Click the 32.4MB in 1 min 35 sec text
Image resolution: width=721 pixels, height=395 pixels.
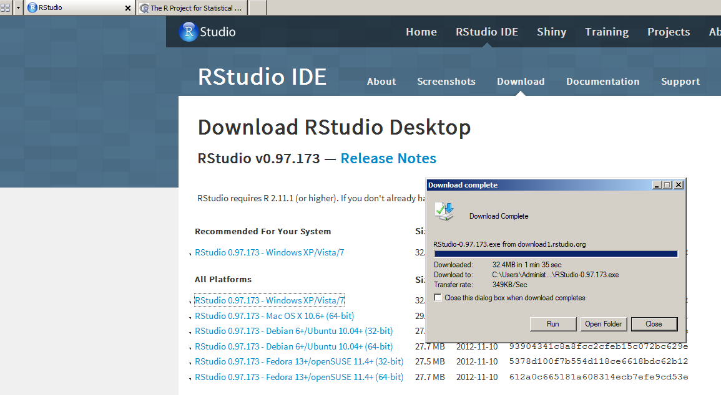(527, 265)
